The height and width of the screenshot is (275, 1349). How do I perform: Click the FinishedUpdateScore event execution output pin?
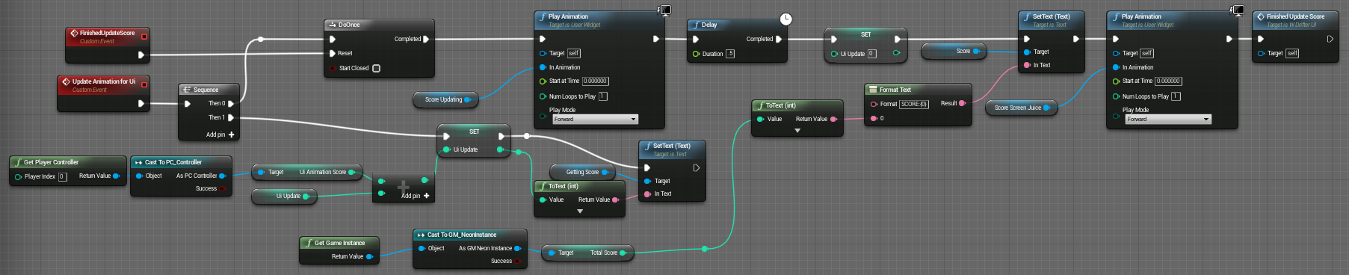pyautogui.click(x=141, y=55)
